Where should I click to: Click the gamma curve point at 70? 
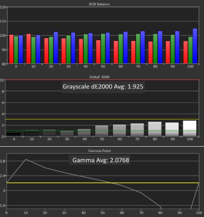click(x=141, y=193)
